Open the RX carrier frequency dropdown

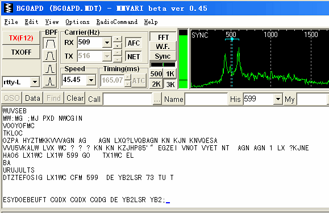107,43
